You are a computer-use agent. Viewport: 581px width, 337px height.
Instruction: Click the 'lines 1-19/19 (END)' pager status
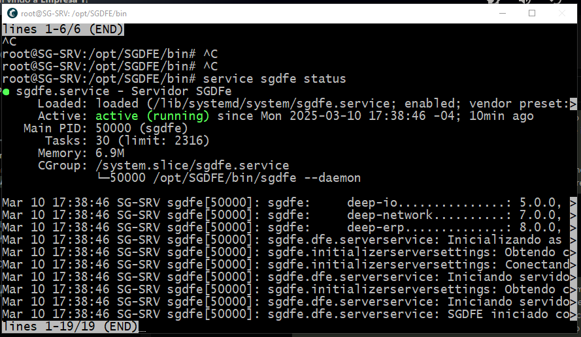tap(70, 326)
